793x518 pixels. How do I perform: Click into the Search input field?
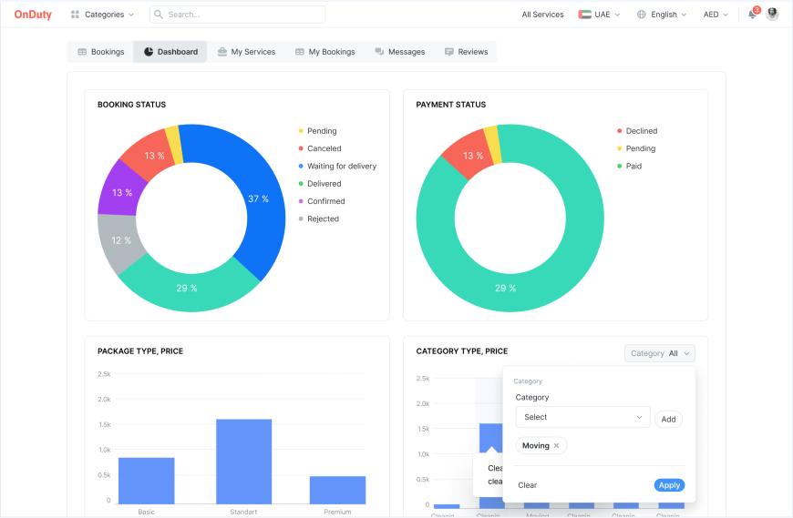coord(238,15)
